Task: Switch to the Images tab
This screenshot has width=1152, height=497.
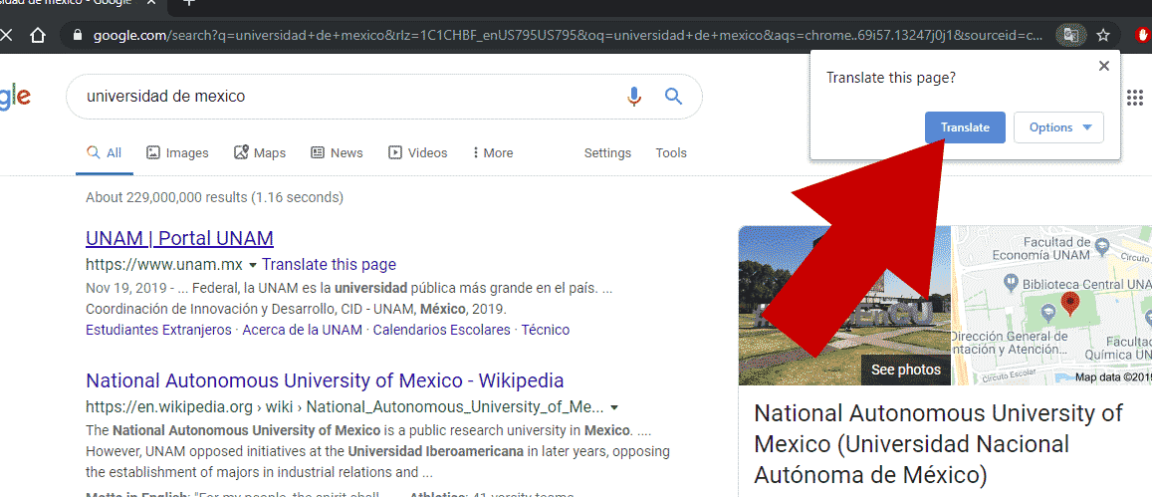Action: click(177, 153)
